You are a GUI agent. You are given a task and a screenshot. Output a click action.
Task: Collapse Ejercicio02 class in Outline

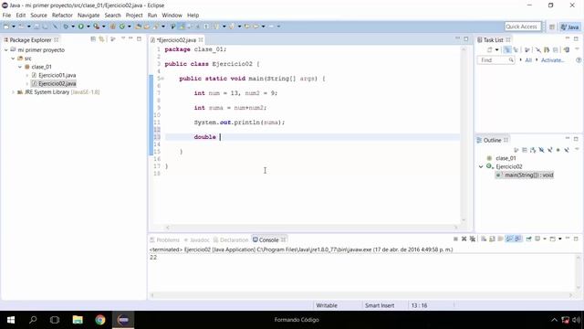481,166
